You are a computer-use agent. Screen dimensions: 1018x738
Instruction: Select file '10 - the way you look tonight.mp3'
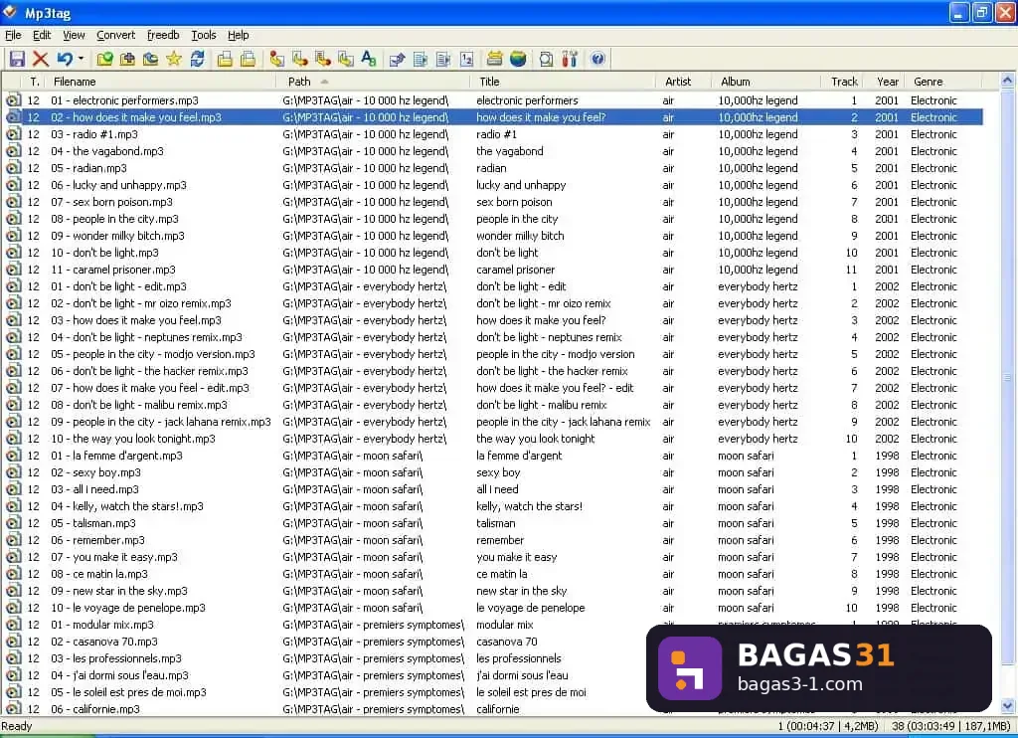pyautogui.click(x=133, y=439)
